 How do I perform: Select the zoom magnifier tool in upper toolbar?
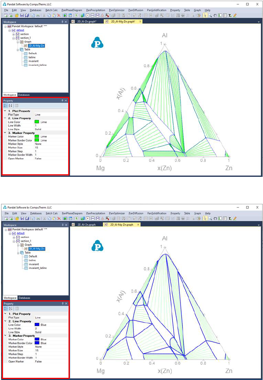(x=210, y=15)
